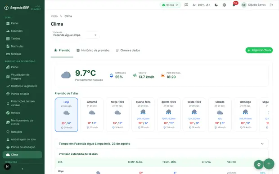
Task: Select the quinta-feira forecast card
Action: (169, 115)
